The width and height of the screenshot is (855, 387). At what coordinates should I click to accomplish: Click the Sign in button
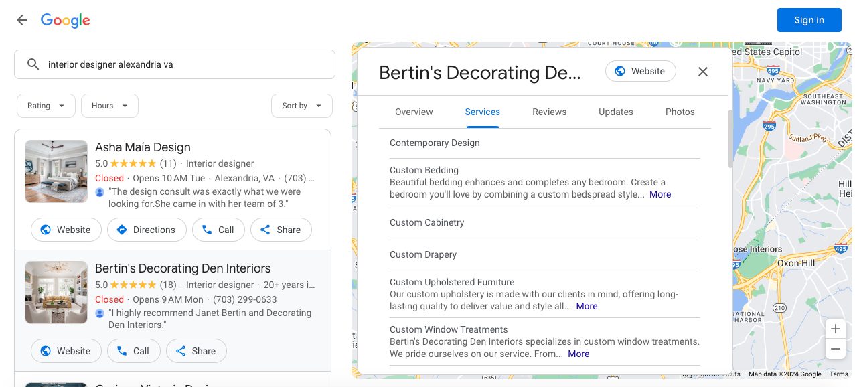pos(809,20)
